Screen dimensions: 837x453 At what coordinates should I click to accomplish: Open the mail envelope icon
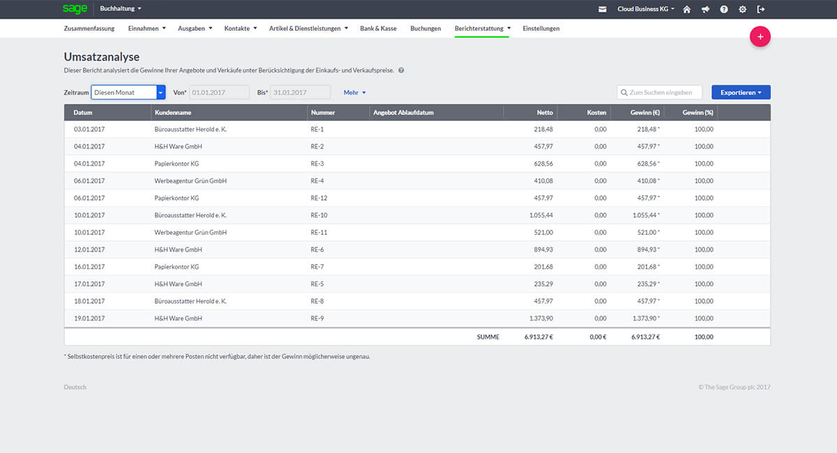[603, 9]
